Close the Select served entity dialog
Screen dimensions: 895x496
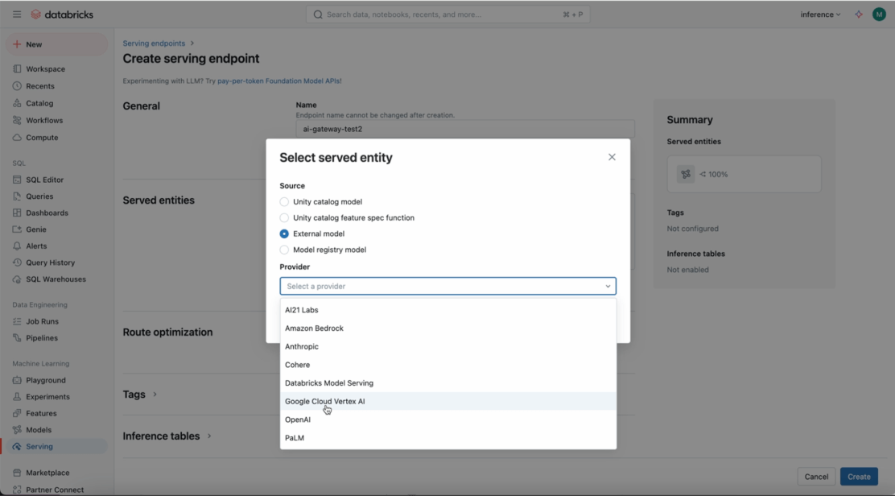(612, 157)
